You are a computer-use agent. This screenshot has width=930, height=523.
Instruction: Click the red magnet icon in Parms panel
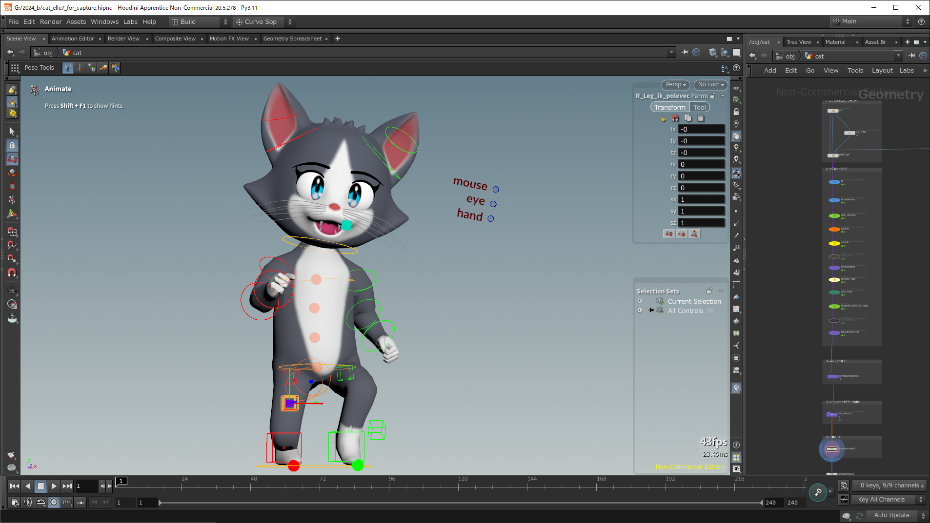(675, 118)
